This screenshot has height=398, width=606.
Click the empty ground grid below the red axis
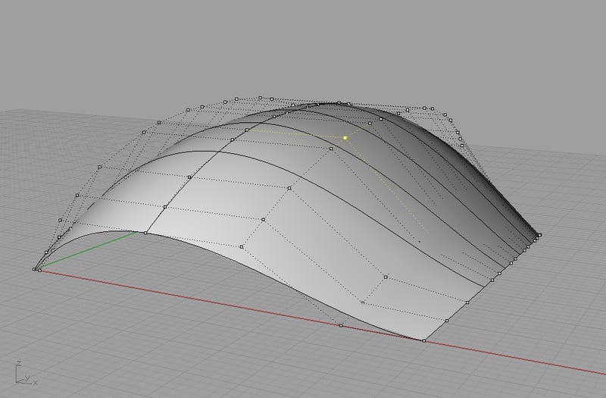227,356
